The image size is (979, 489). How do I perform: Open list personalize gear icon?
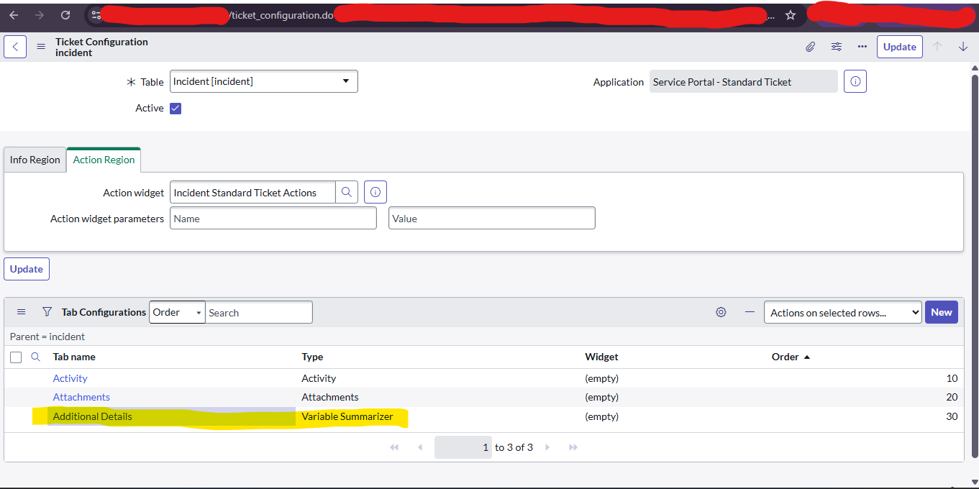[721, 312]
